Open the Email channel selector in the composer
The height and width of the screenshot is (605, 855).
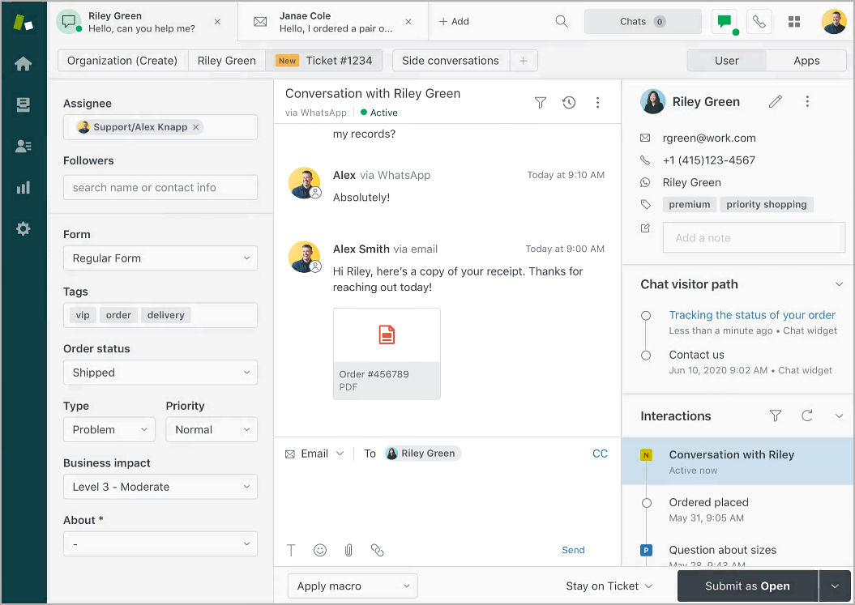[314, 454]
